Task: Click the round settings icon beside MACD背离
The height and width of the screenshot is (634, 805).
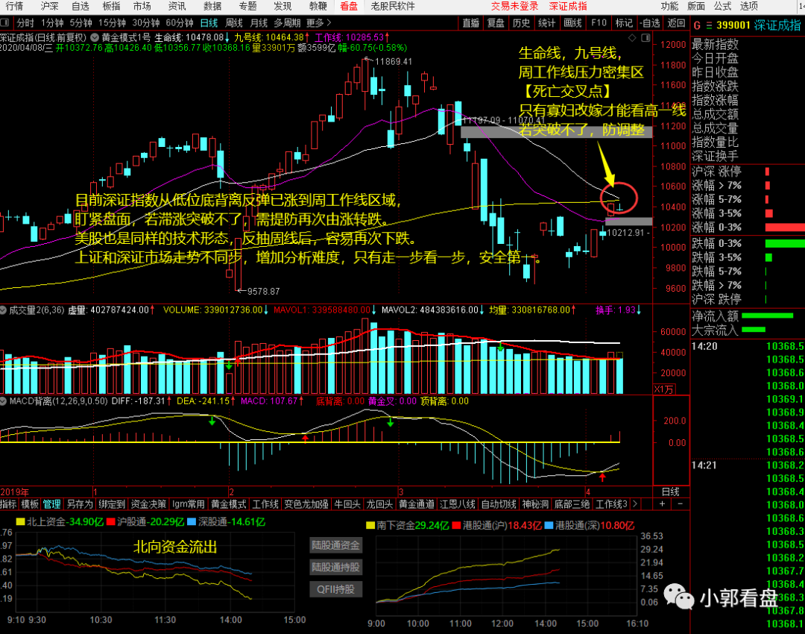Action: point(4,401)
